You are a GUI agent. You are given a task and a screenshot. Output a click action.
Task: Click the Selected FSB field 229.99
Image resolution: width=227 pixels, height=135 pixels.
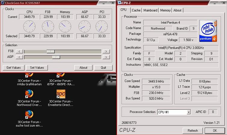tap(48, 36)
